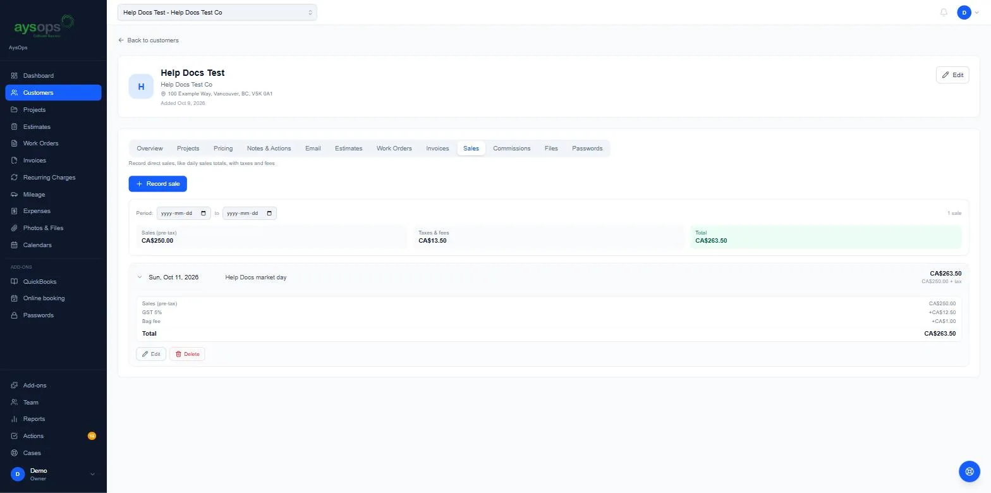Select the Work Orders clipboard icon
Viewport: 991px width, 493px height.
[15, 143]
